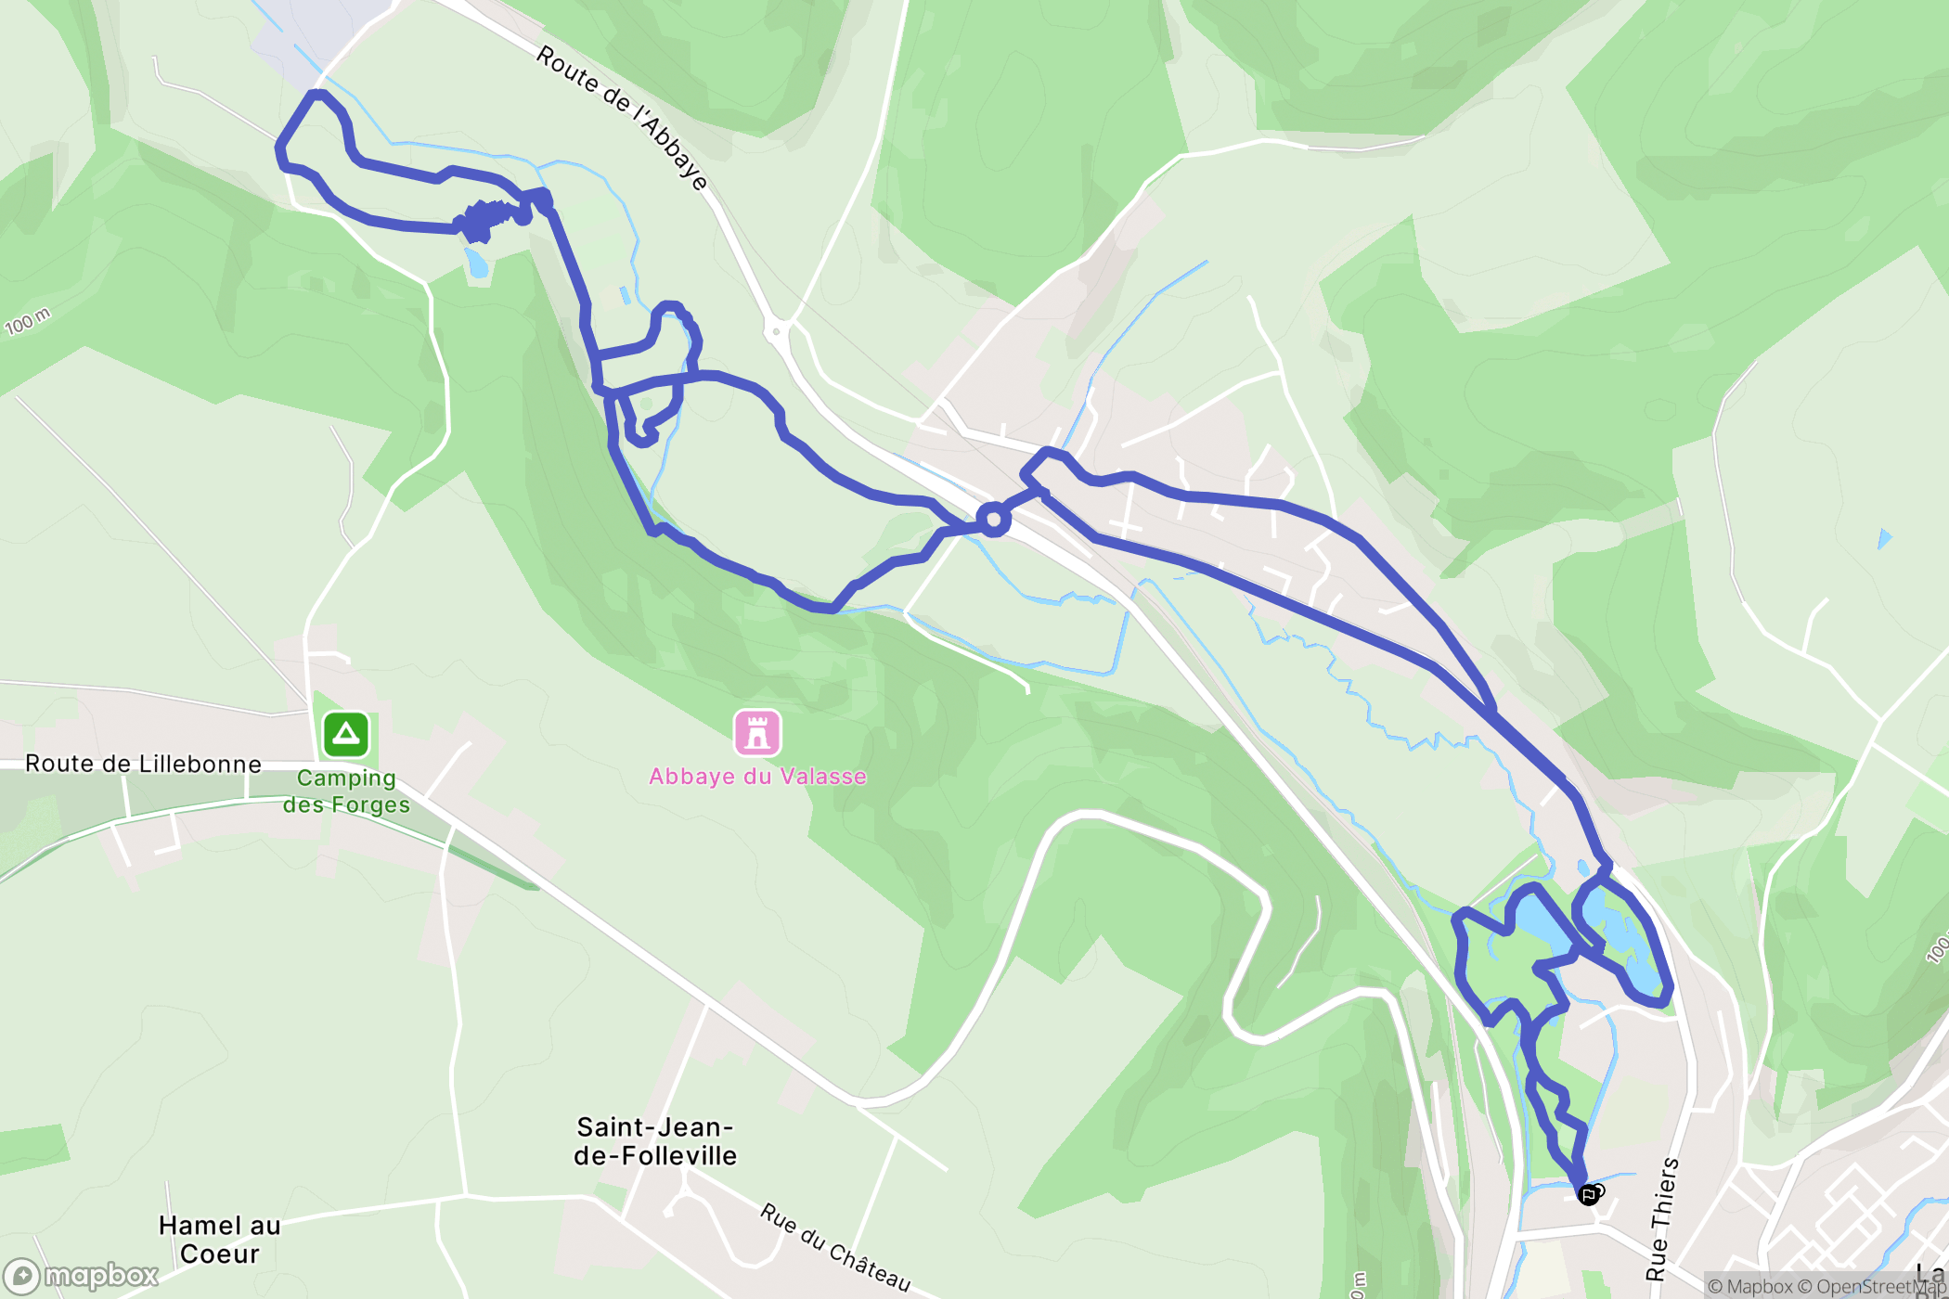
Task: Click the Abbaye du Valasse pink label
Action: pyautogui.click(x=757, y=777)
